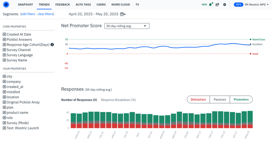This screenshot has width=272, height=148.
Task: Click info icon next to Response Age Cohort
Action: [52, 45]
